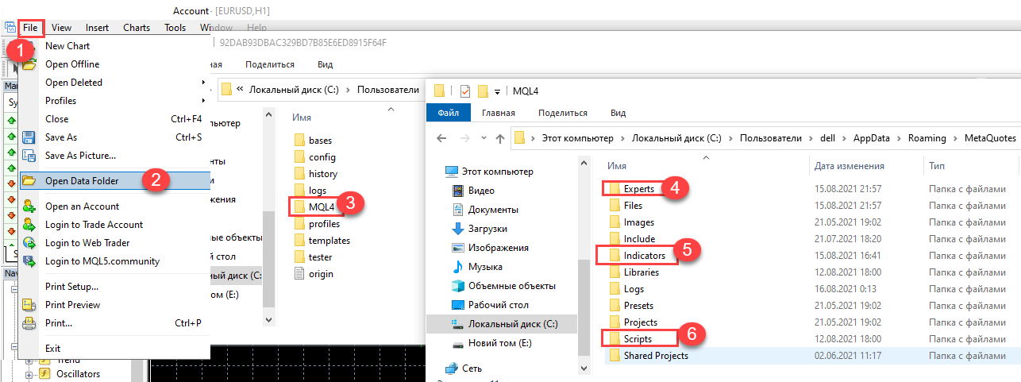Open the Charts menu

point(137,27)
